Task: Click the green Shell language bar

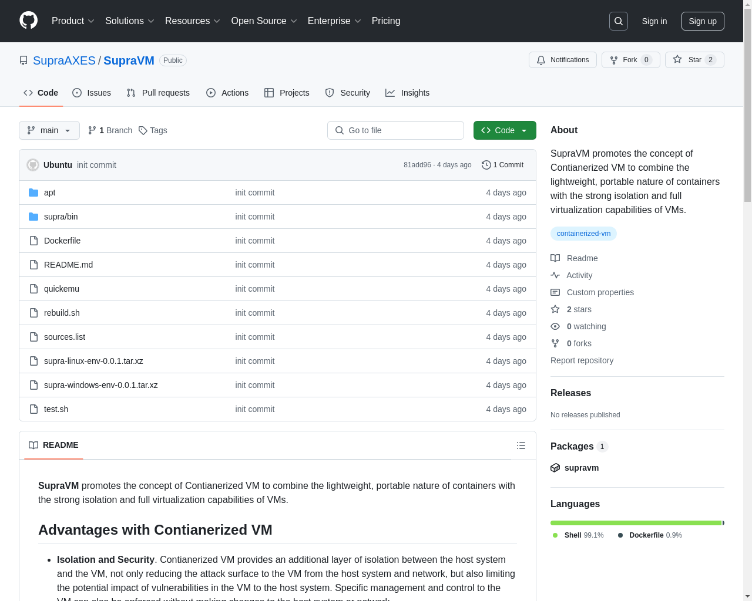Action: click(x=636, y=523)
